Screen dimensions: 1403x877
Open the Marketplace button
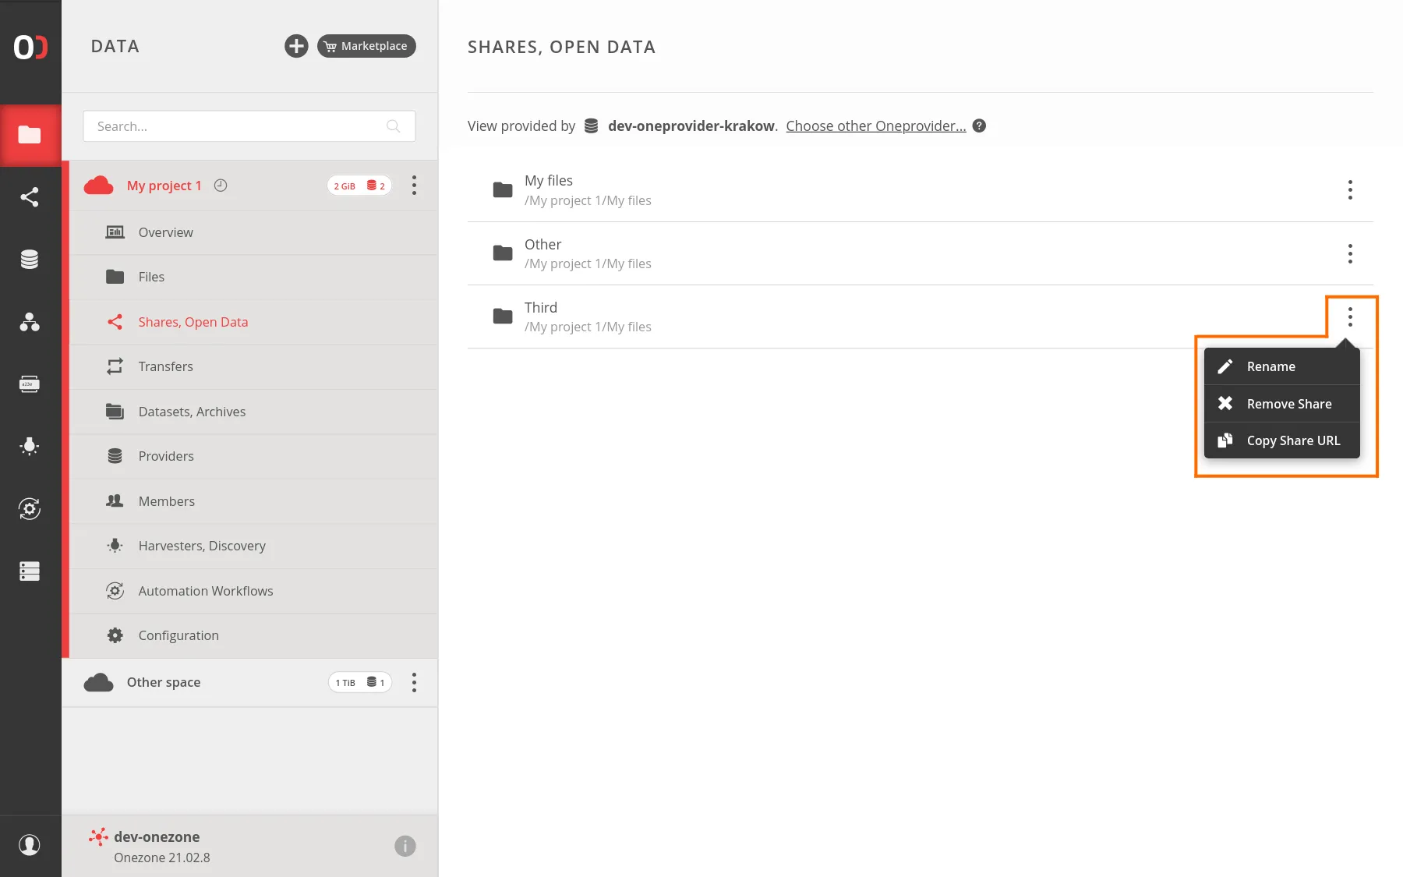click(x=366, y=46)
